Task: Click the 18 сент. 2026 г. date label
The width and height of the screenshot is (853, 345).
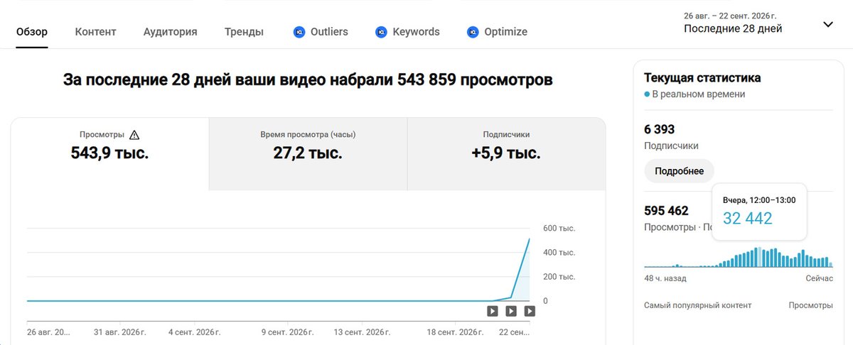Action: 455,332
